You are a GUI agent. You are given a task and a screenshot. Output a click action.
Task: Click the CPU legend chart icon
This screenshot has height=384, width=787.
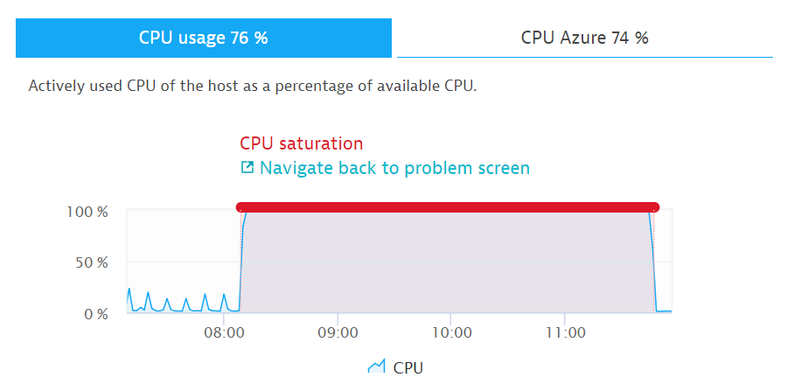point(377,367)
